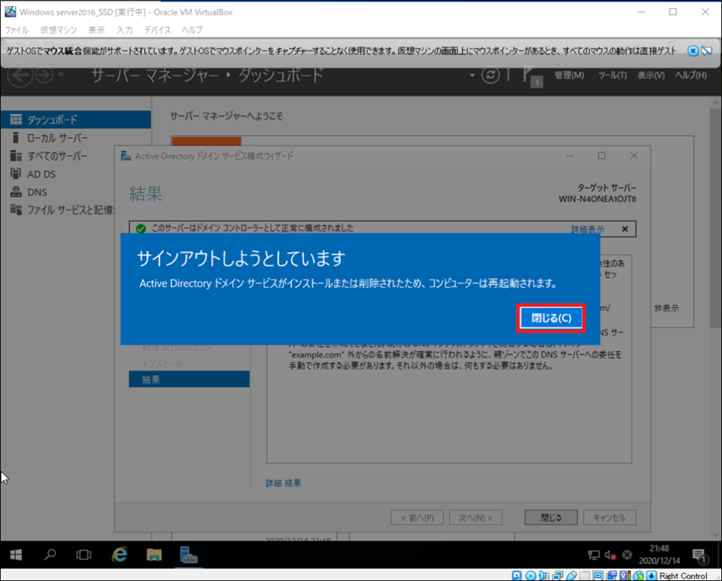Click the Right Control host key label

[683, 575]
